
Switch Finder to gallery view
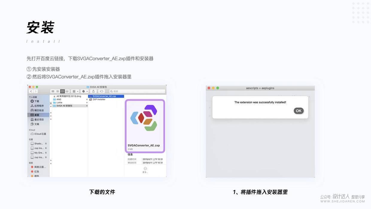(x=67, y=91)
